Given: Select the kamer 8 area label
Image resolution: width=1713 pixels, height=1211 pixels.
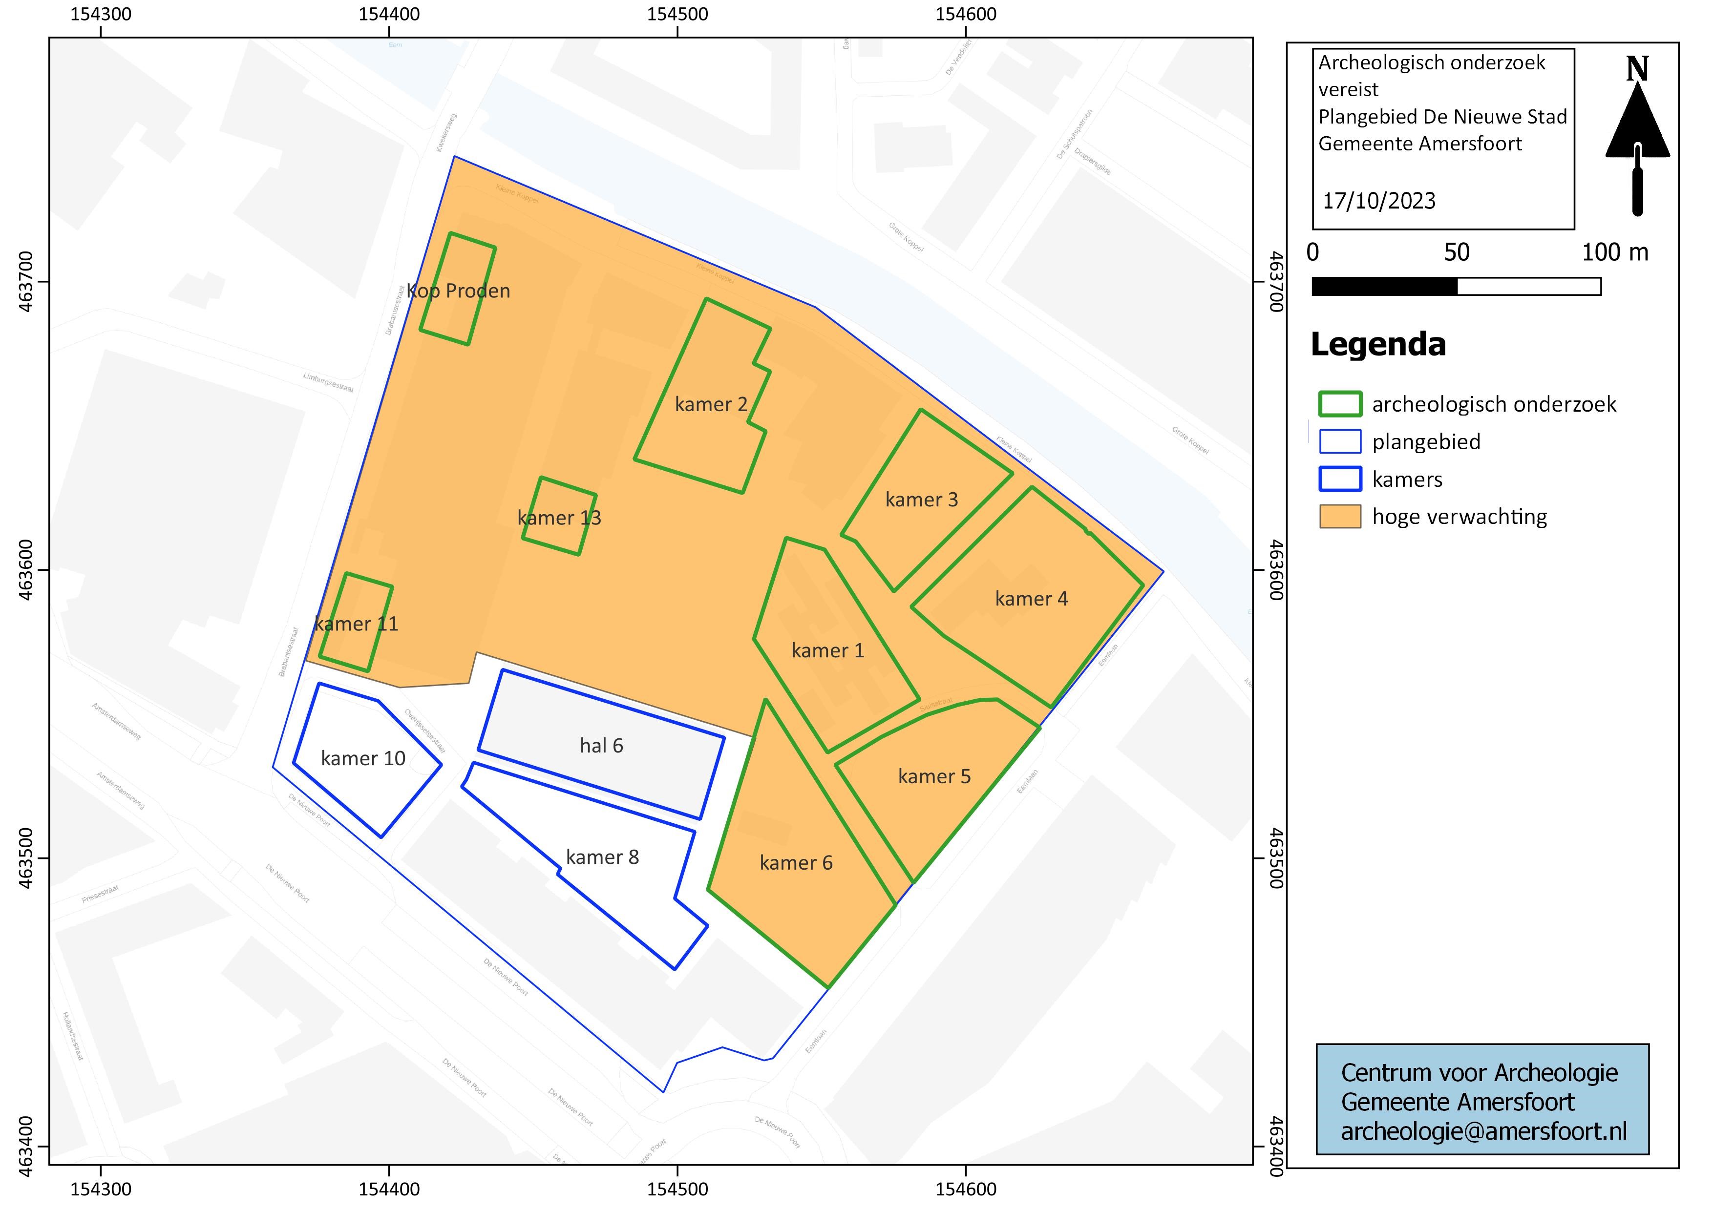Looking at the screenshot, I should coord(602,857).
